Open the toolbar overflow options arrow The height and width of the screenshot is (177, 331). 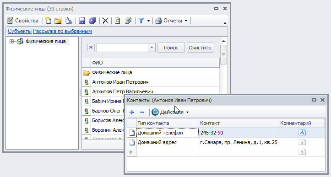tap(225, 23)
